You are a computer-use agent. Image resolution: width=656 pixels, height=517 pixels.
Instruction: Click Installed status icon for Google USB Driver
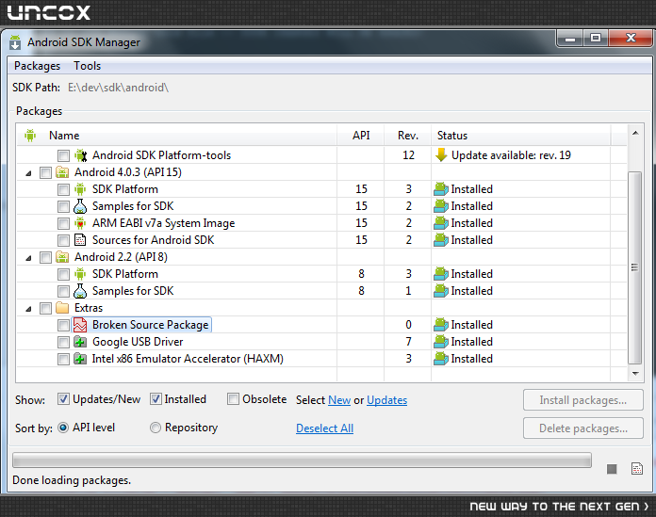440,342
